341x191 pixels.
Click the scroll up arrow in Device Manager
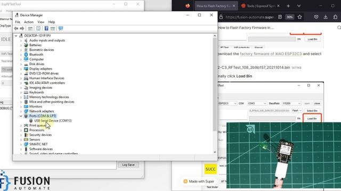[x=215, y=36]
